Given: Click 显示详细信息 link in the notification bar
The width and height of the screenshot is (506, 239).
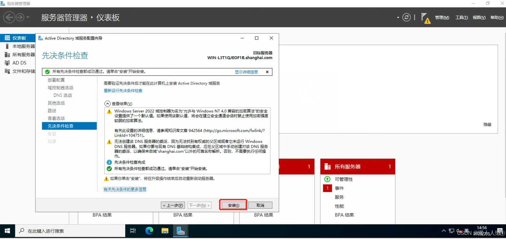Looking at the screenshot, I should pos(246,72).
